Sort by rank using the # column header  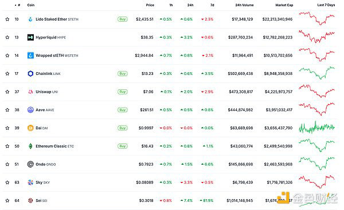pyautogui.click(x=18, y=5)
